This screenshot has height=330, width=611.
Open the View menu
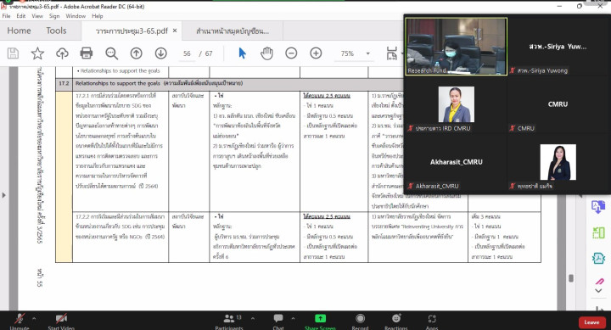coord(37,16)
